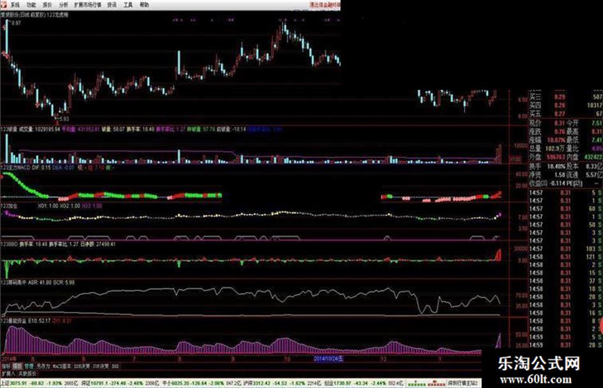Click the 买三 8.29 bid row
The image size is (603, 388).
pyautogui.click(x=566, y=97)
